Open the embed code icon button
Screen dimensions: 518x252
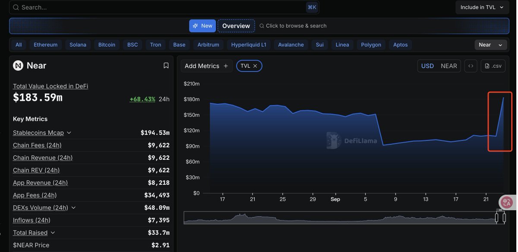pos(471,66)
